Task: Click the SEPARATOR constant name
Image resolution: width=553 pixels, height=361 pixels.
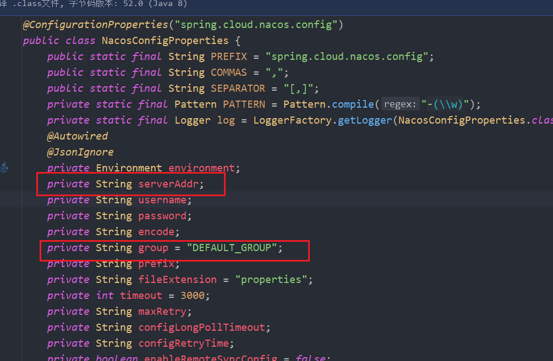Action: click(238, 88)
